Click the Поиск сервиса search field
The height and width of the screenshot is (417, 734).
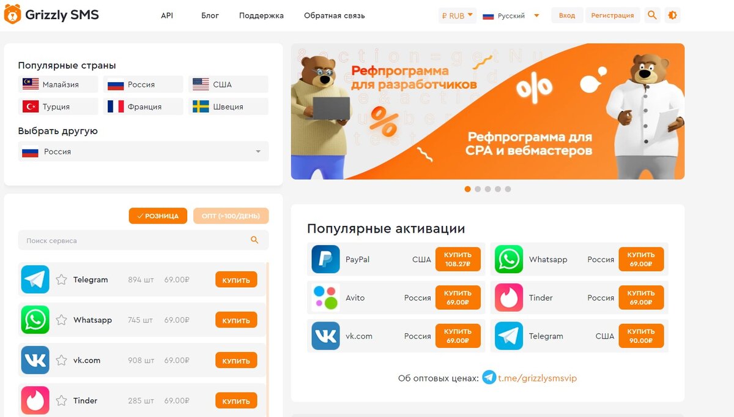click(143, 241)
